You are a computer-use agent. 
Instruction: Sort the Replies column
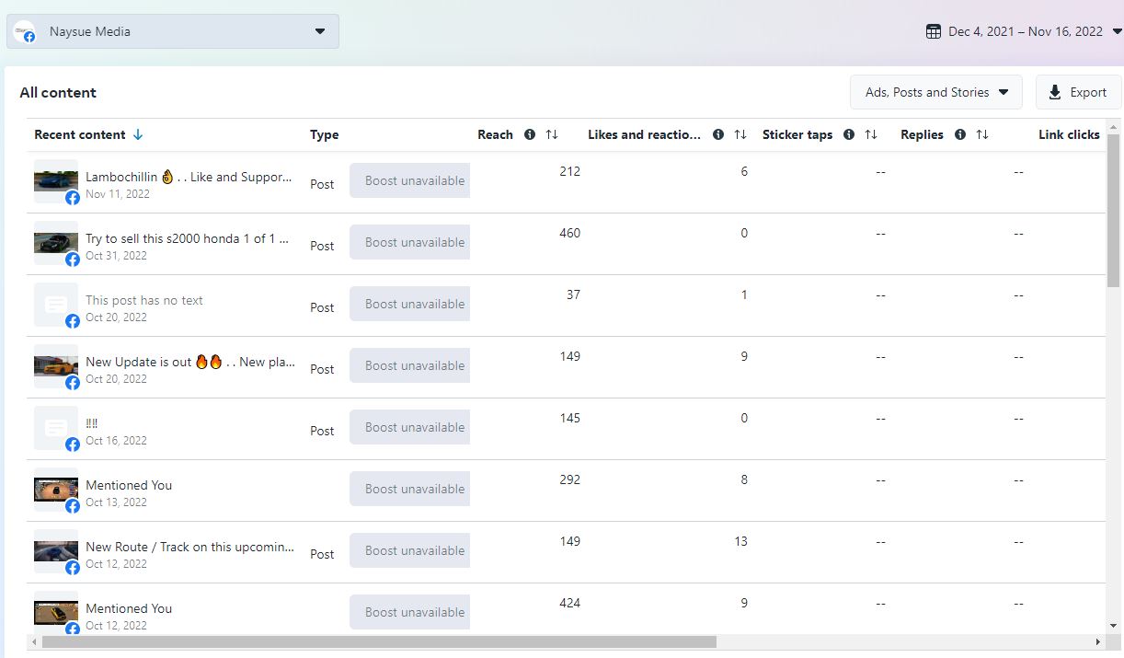982,134
